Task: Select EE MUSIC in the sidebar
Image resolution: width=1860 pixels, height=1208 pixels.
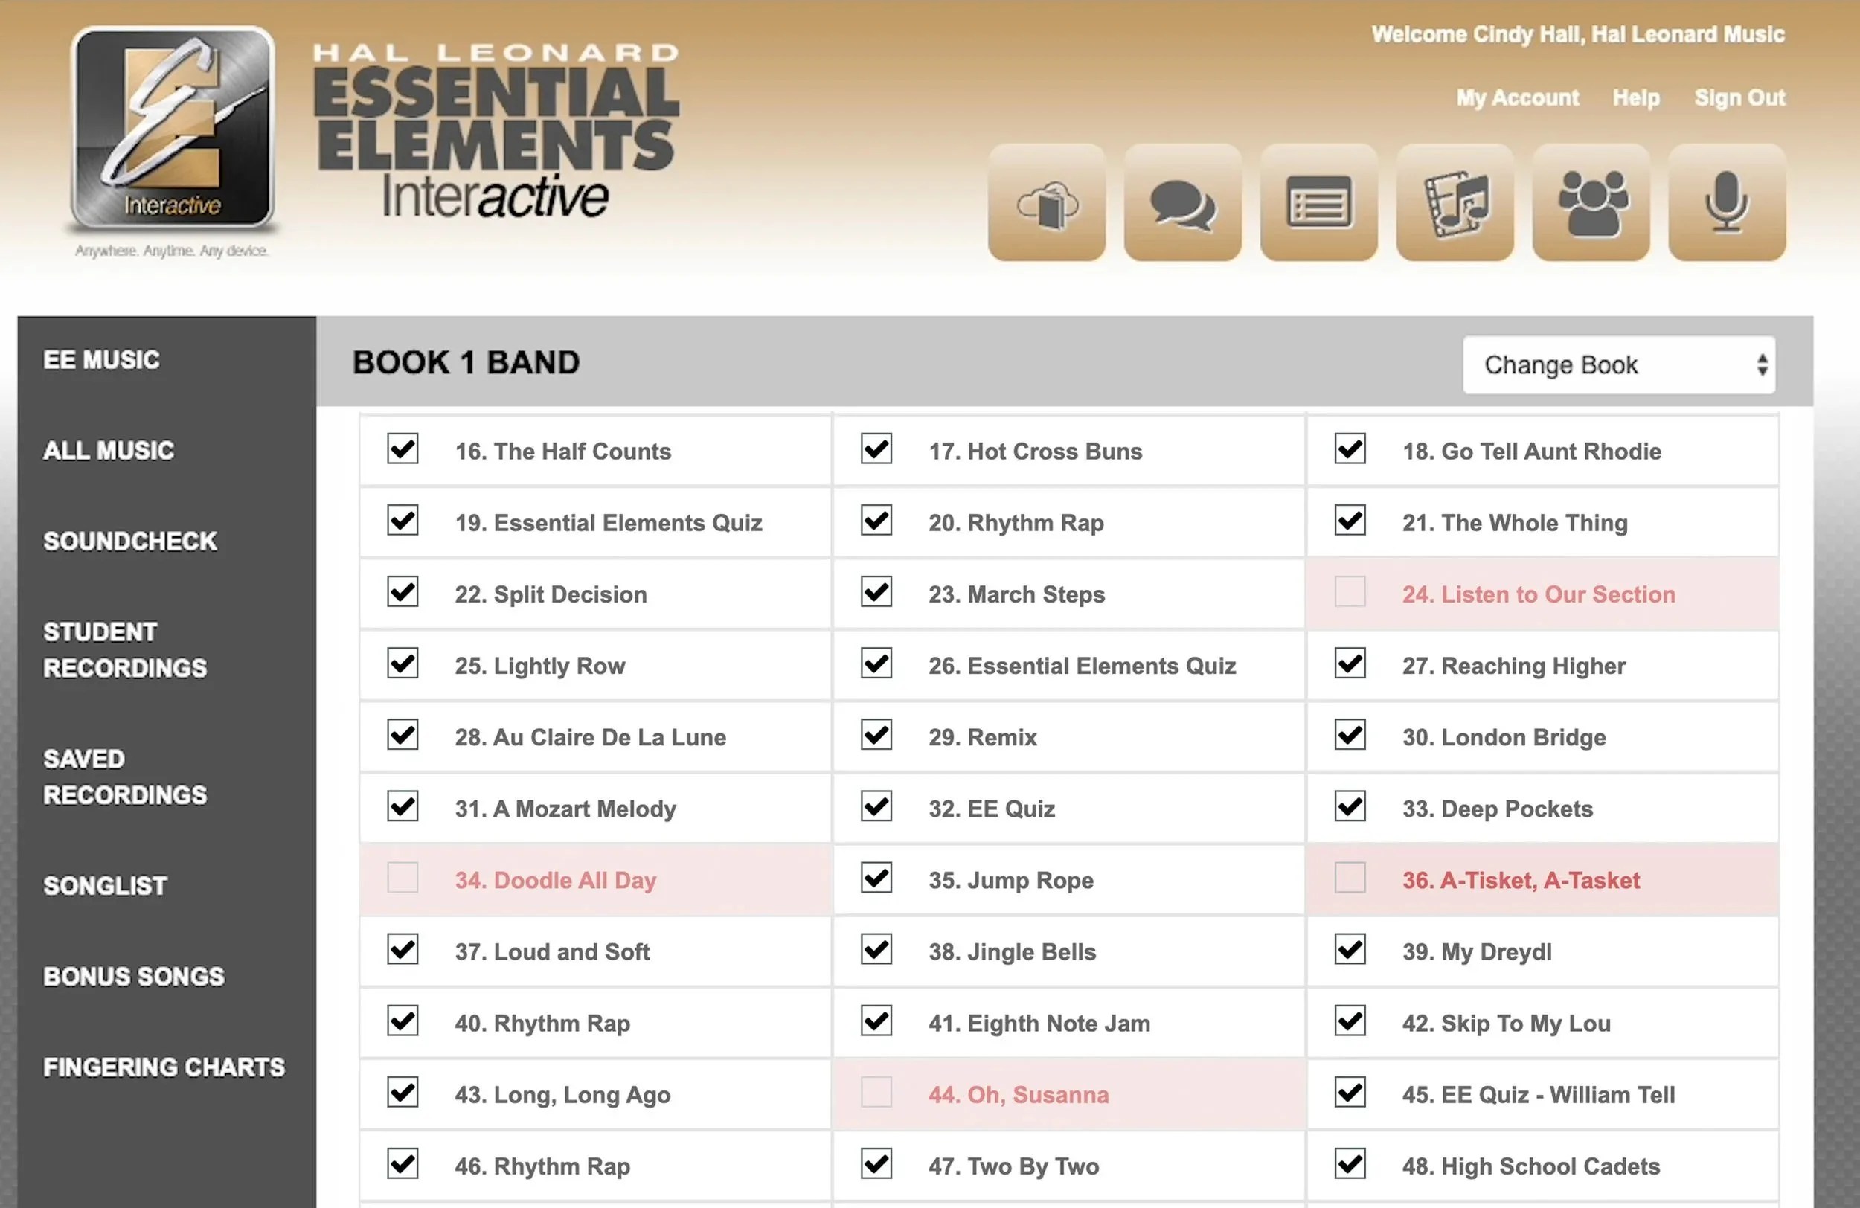Action: click(102, 360)
